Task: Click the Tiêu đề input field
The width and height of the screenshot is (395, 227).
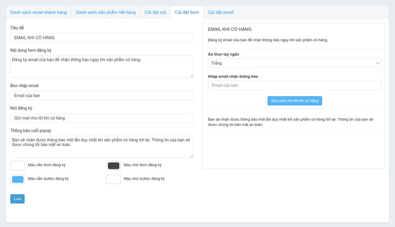Action: click(x=101, y=38)
